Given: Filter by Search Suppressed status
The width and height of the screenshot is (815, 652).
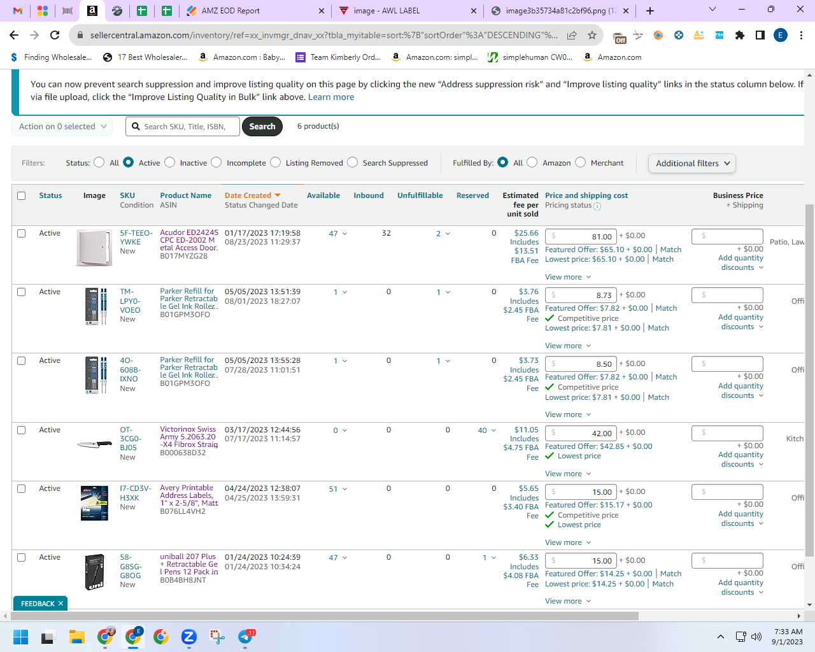Looking at the screenshot, I should 353,162.
